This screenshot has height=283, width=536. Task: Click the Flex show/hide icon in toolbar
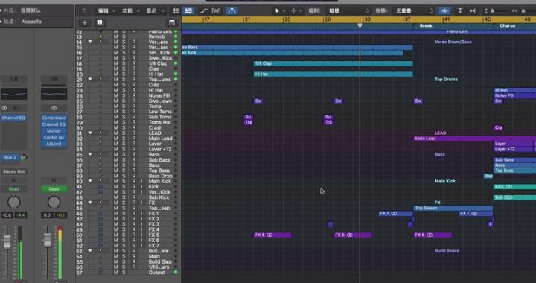click(217, 11)
